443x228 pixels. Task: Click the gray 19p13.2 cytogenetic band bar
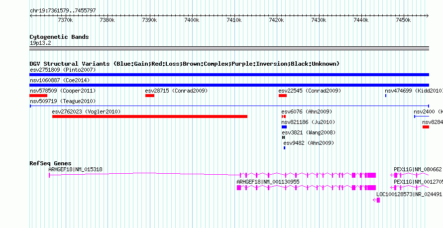tap(229, 48)
